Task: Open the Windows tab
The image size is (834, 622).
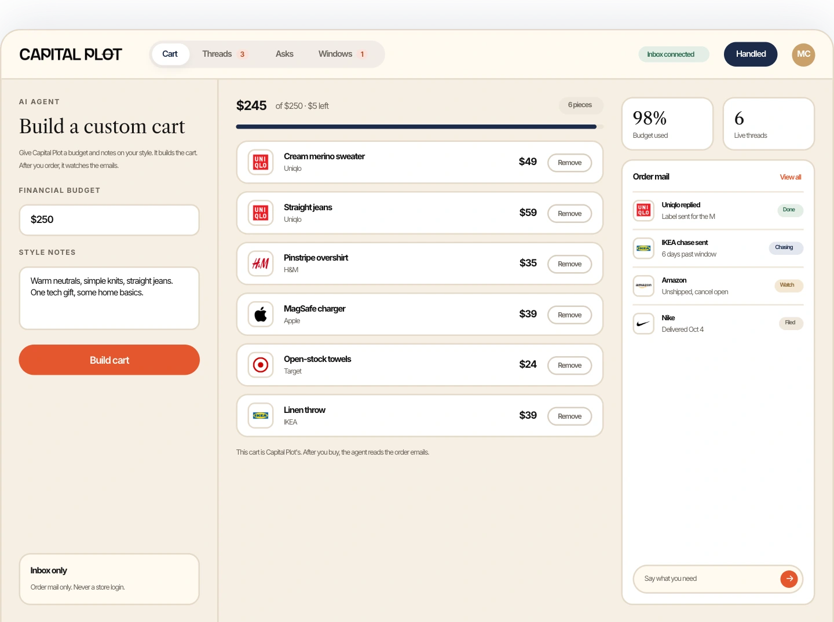Action: click(x=342, y=54)
